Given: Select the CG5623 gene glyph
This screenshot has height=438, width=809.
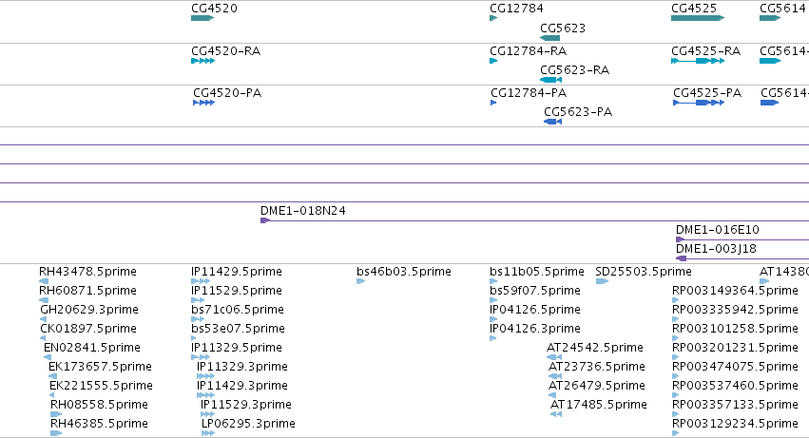Looking at the screenshot, I should coord(550,38).
